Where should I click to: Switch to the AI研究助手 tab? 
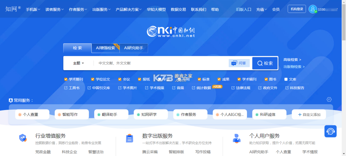pos(134,48)
